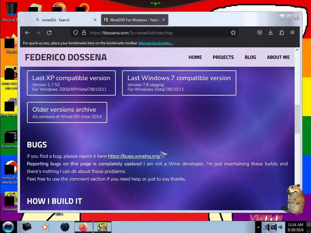Open the tracking protection shield icon
Image resolution: width=311 pixels, height=233 pixels.
[75, 32]
